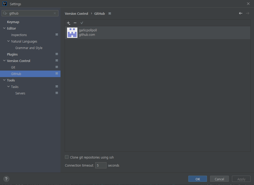Screen dimensions: 254x185
Task: Open help with the question mark button
Action: (x=6, y=179)
